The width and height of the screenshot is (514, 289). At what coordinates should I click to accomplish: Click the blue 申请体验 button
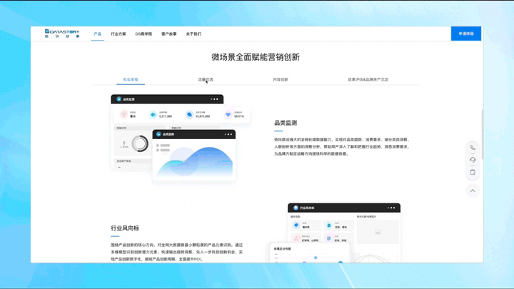[x=466, y=34]
